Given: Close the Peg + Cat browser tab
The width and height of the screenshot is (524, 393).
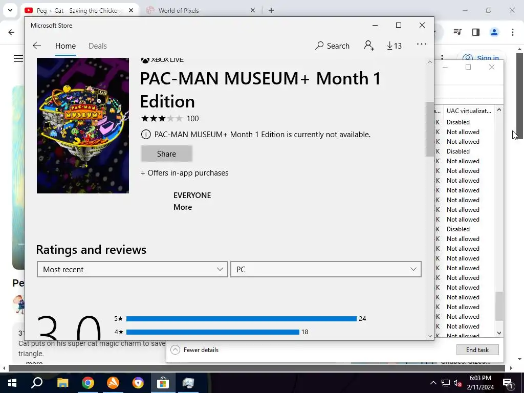Looking at the screenshot, I should click(131, 10).
